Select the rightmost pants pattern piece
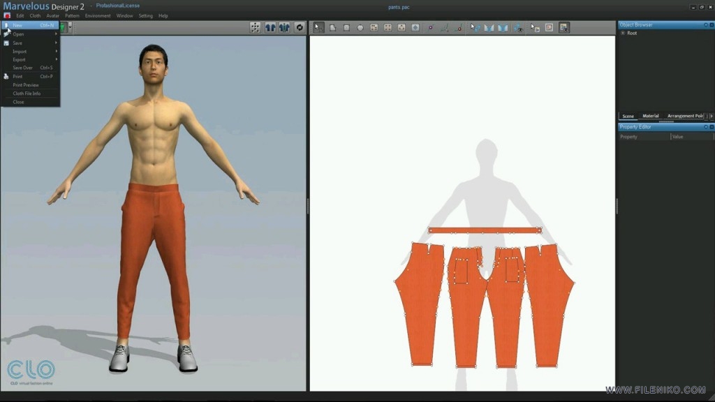715x402 pixels. [x=550, y=306]
